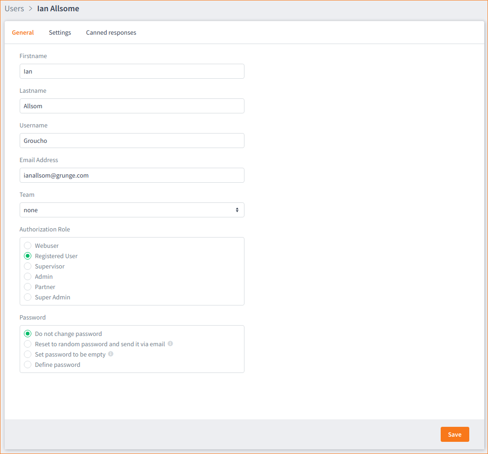
Task: Select the Partner authorization role
Action: (27, 287)
